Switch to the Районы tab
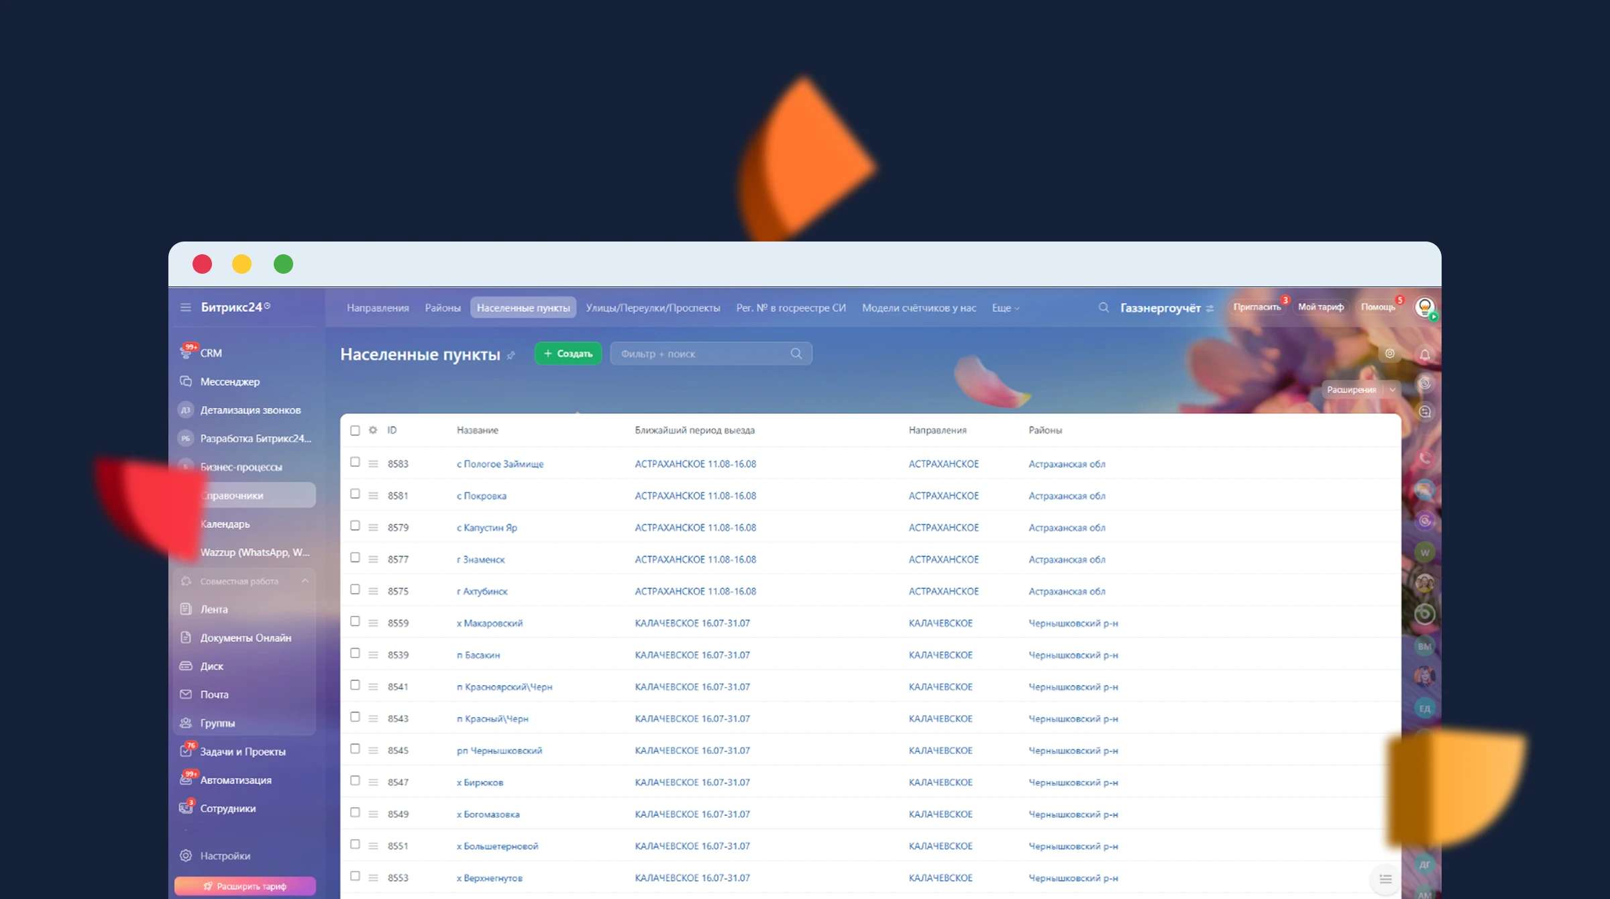1610x899 pixels. click(x=443, y=308)
